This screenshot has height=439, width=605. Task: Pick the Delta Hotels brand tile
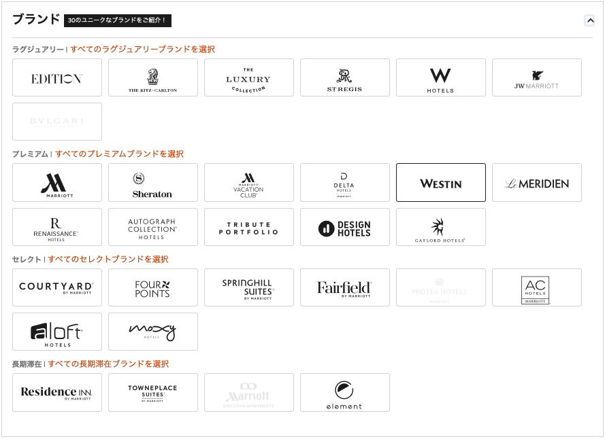point(345,182)
